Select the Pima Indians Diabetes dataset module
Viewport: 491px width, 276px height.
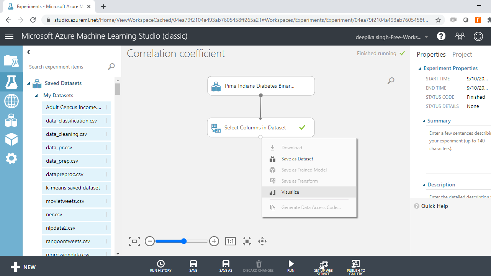coord(261,86)
